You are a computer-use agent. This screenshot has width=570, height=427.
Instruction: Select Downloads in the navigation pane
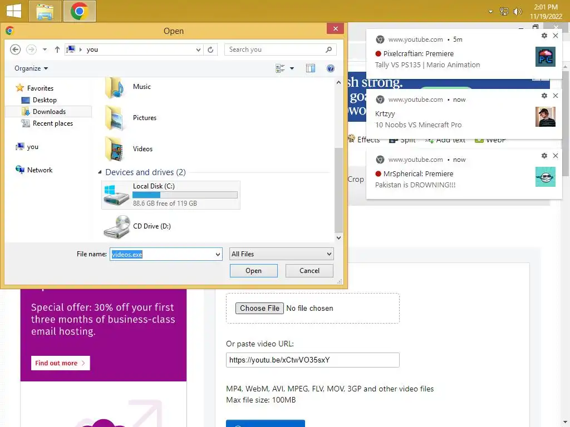tap(43, 111)
